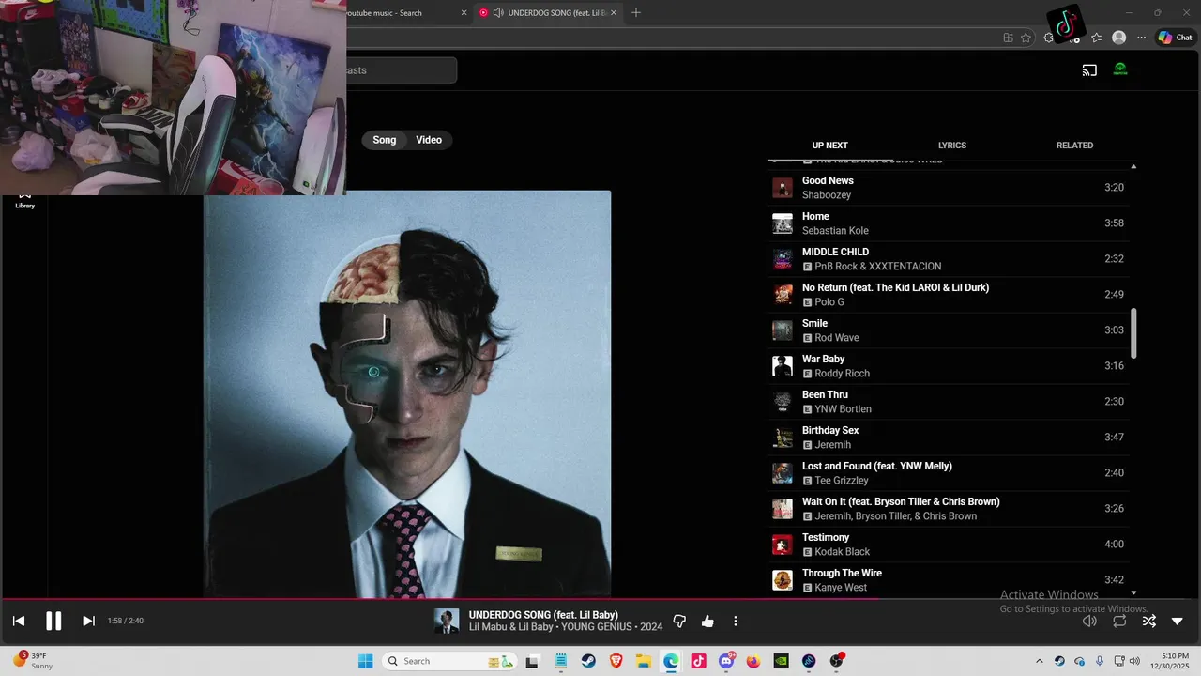Screen dimensions: 1201x676
Task: Open the LYRICS tab
Action: click(952, 146)
